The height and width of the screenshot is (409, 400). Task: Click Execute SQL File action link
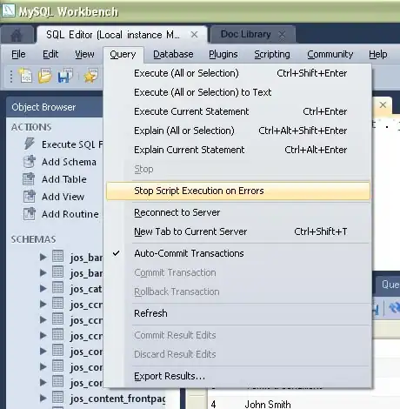point(72,144)
